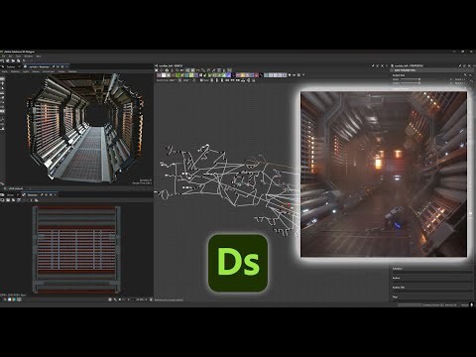Open the 3D view Materials menu

(x=15, y=71)
